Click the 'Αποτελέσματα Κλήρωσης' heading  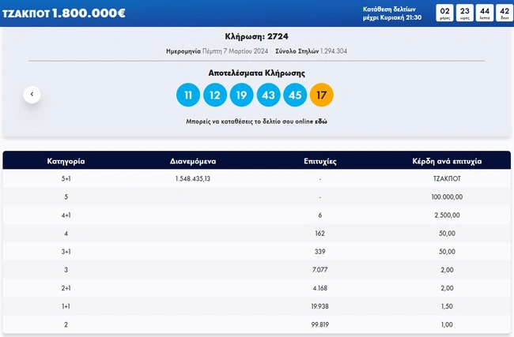[x=257, y=73]
